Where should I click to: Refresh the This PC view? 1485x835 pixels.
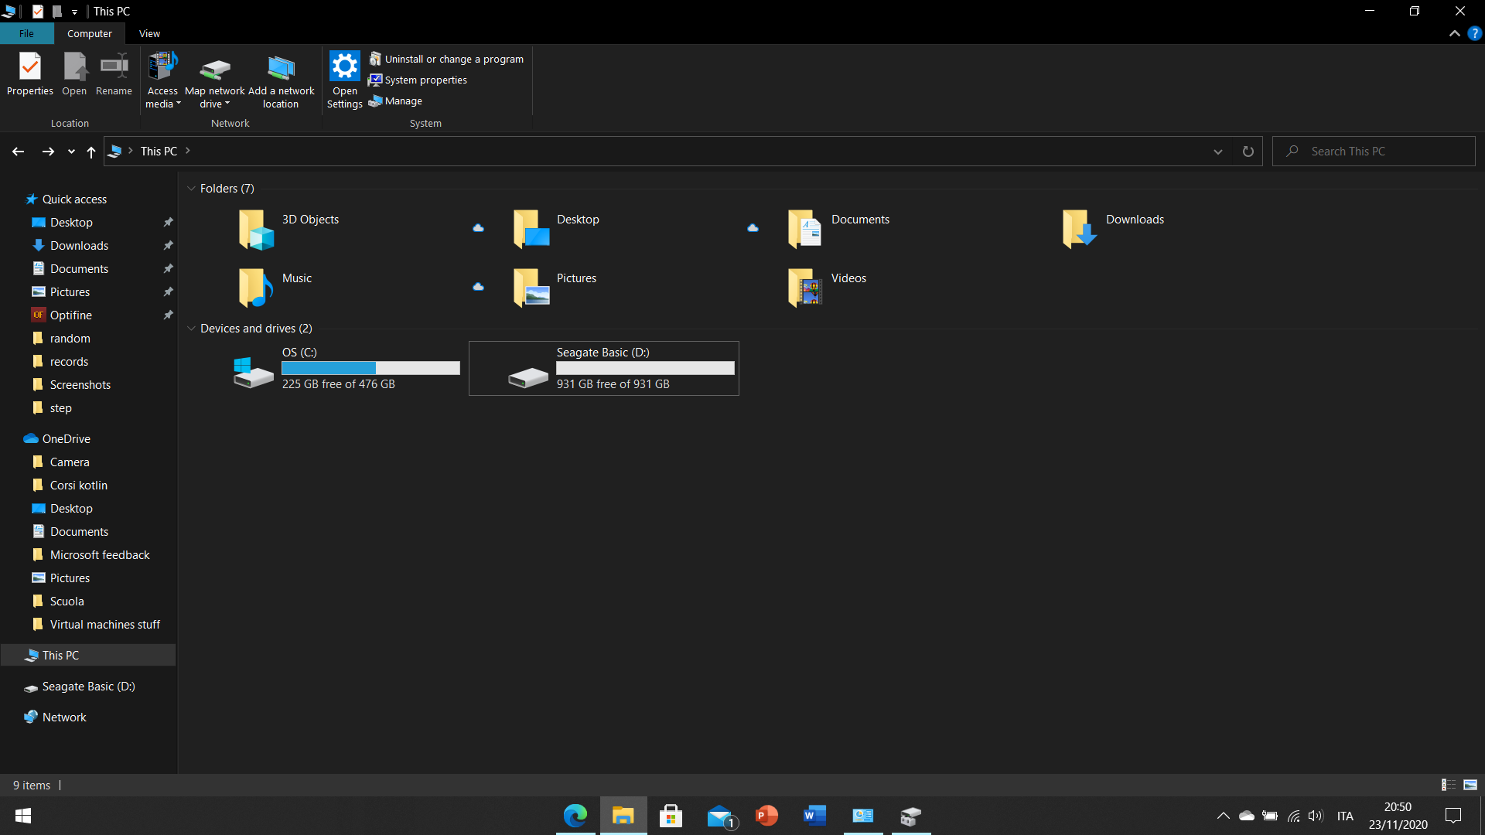coord(1248,152)
